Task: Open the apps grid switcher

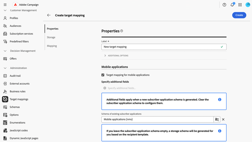Action: click(x=240, y=5)
